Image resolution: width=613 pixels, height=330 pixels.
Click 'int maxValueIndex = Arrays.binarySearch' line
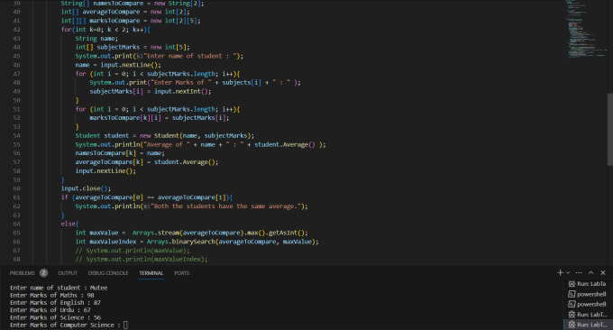click(197, 242)
